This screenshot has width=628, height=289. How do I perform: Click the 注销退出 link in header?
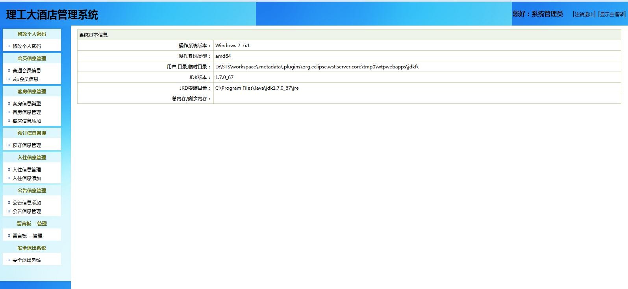[x=584, y=14]
